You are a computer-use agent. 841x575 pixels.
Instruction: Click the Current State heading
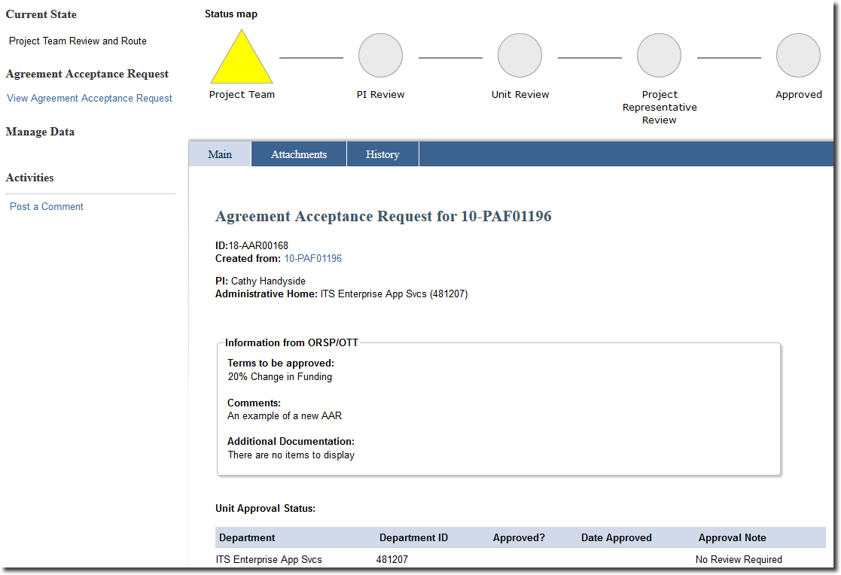[41, 14]
